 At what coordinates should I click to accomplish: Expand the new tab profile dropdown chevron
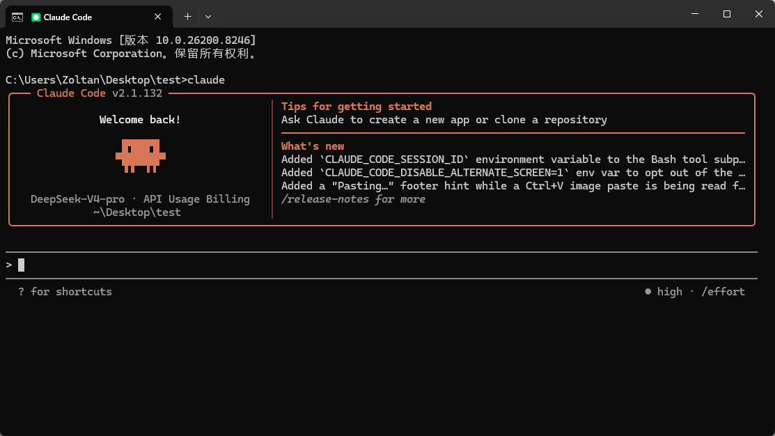pos(208,17)
